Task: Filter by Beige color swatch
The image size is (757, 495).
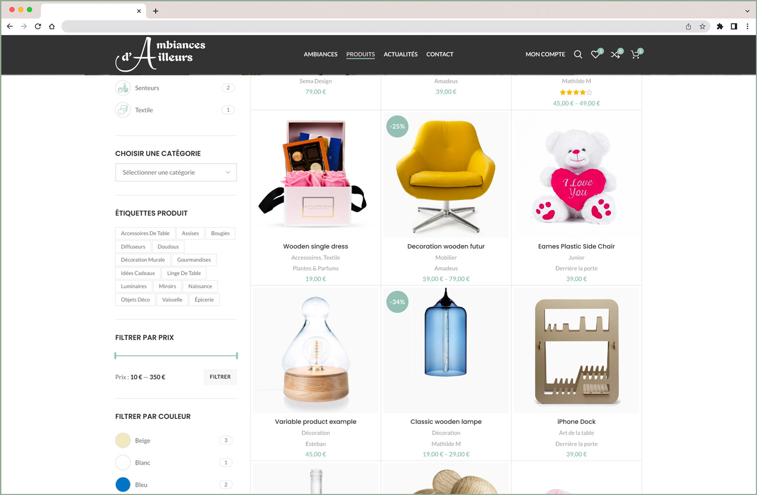Action: tap(123, 440)
